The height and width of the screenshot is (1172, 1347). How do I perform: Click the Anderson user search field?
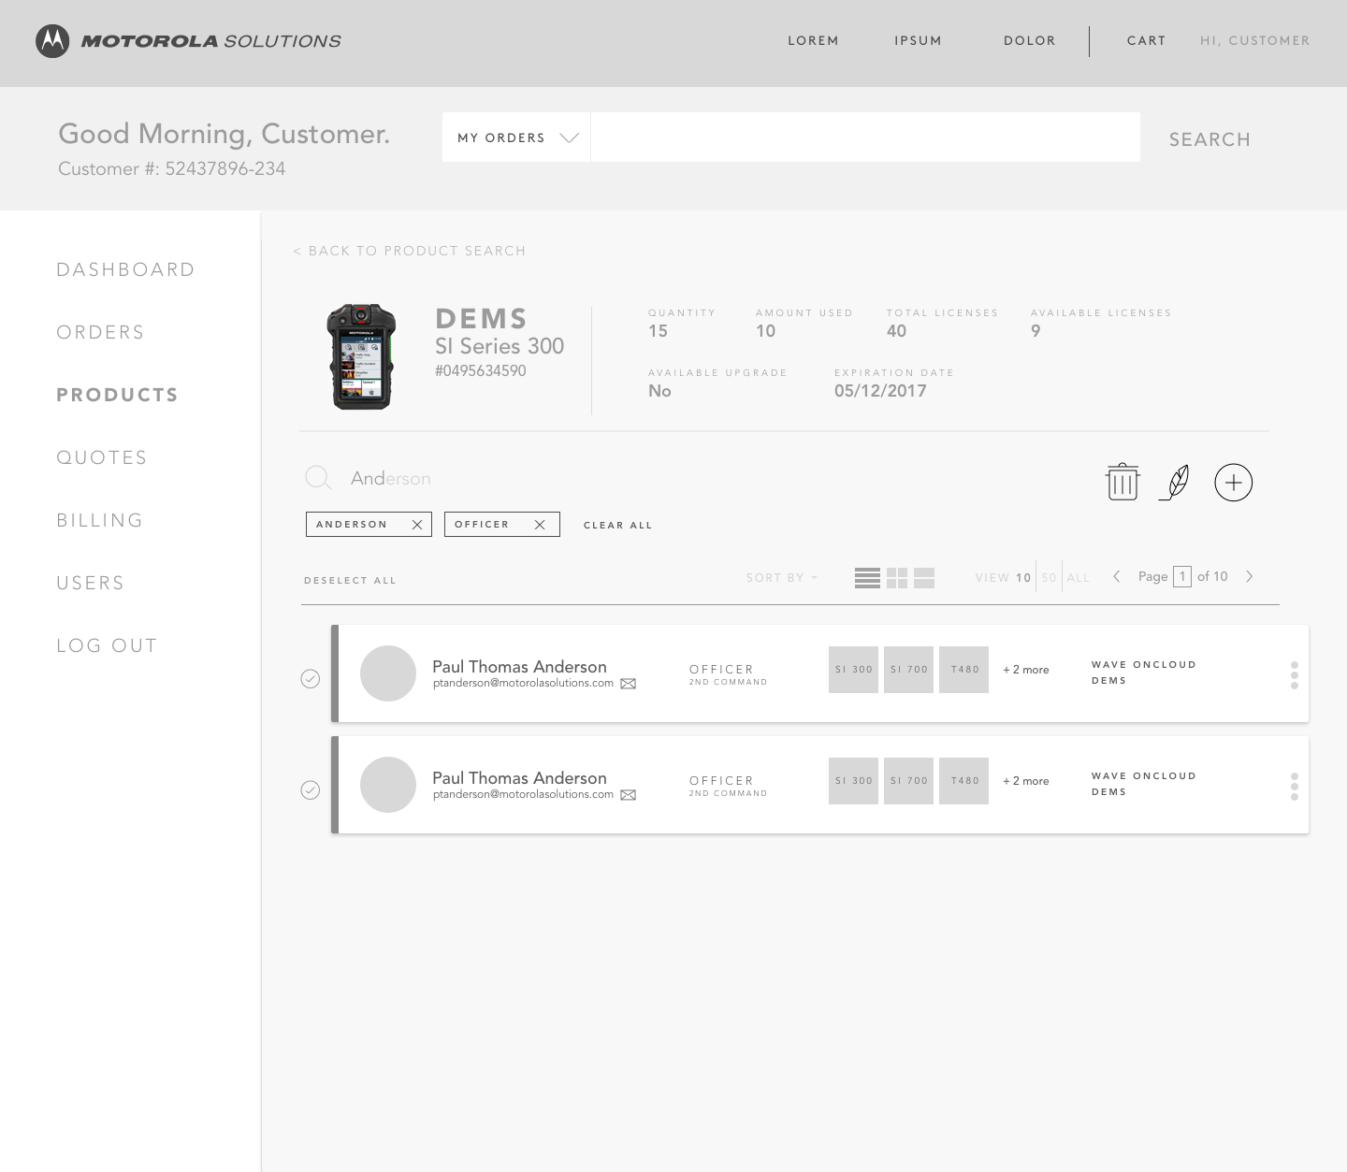coord(391,479)
